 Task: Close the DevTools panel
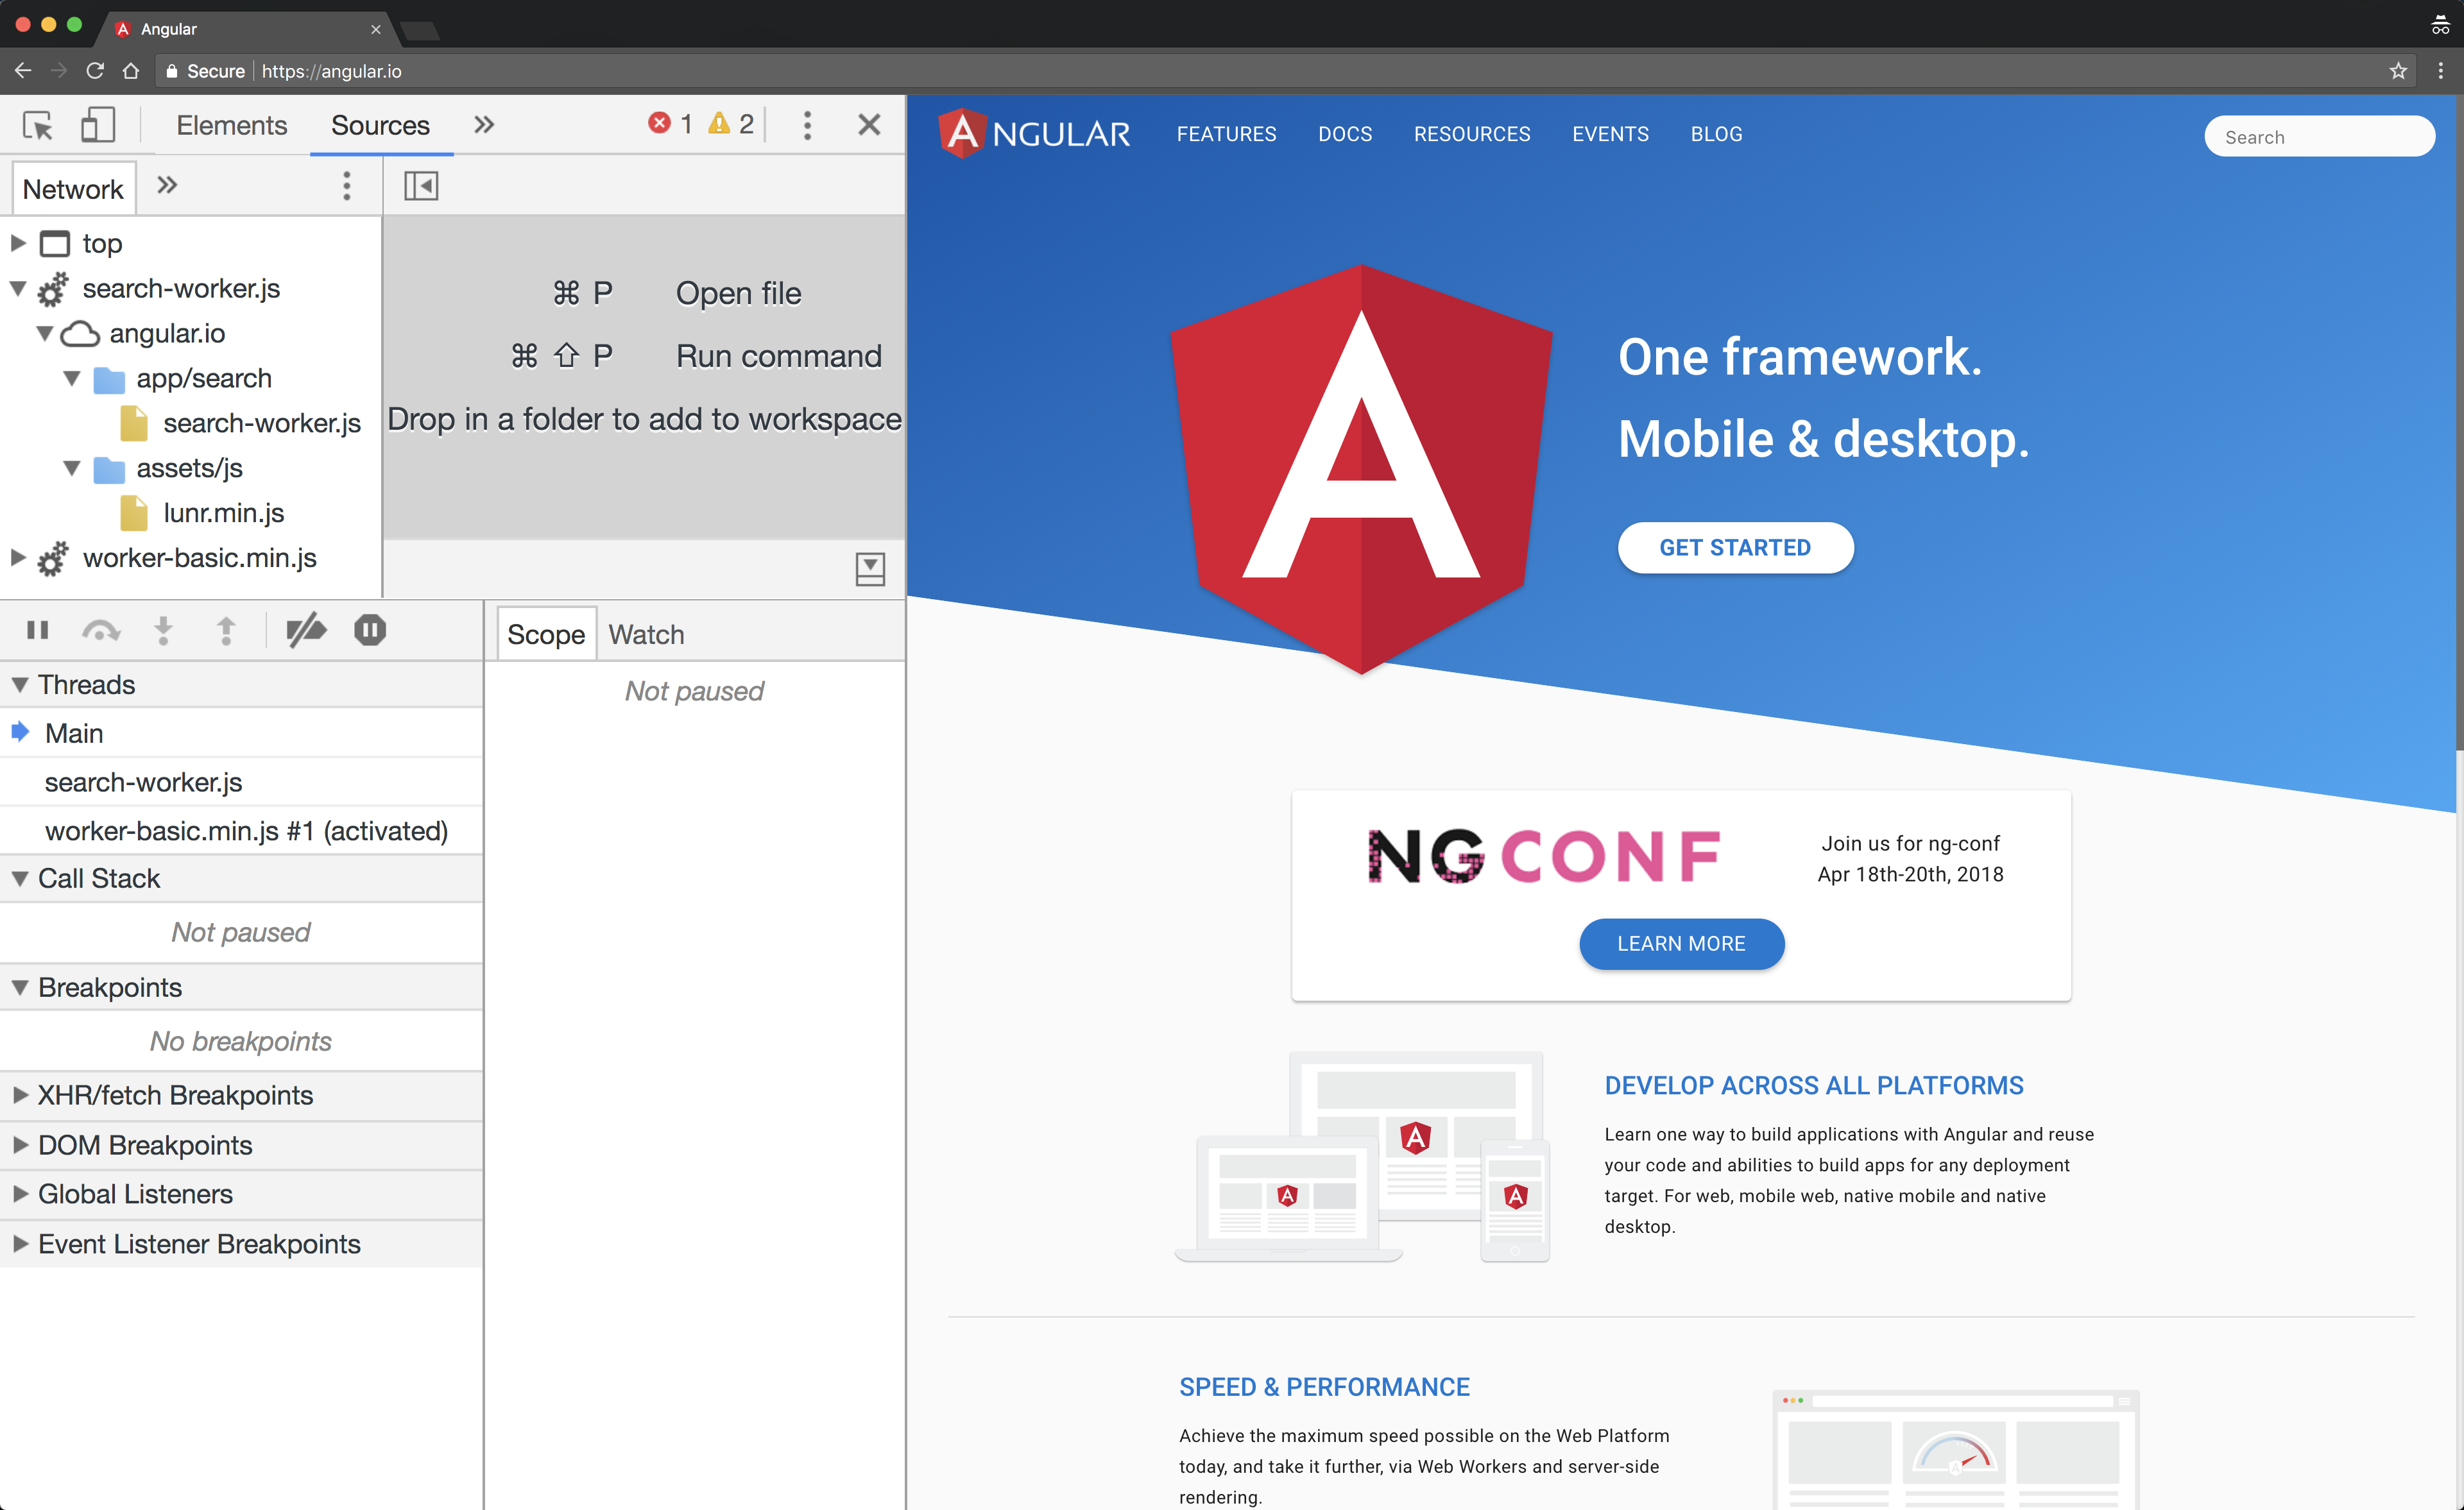click(869, 125)
